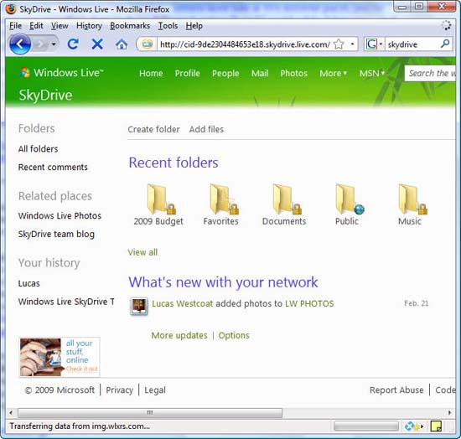Click the greyed-out forward arrow button
The height and width of the screenshot is (439, 461).
click(x=40, y=44)
